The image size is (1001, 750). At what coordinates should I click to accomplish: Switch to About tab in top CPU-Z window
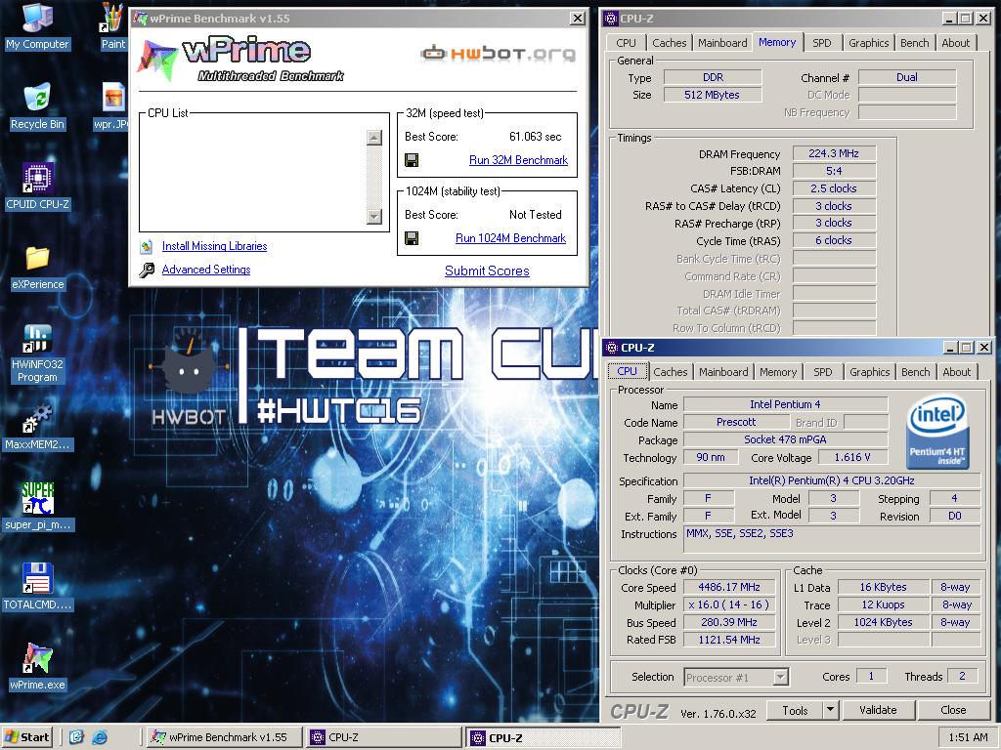tap(956, 43)
